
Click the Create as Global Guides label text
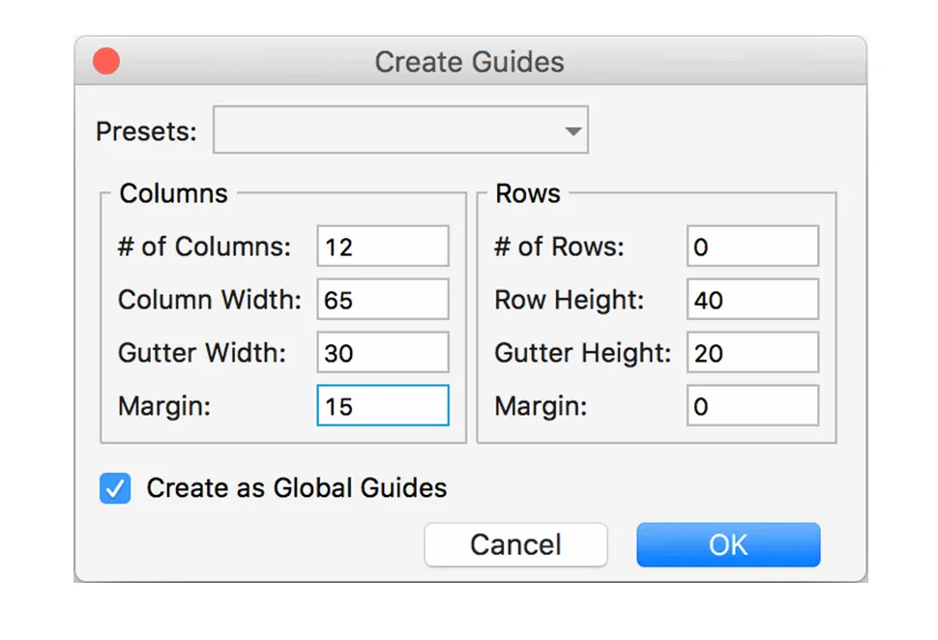(x=296, y=488)
